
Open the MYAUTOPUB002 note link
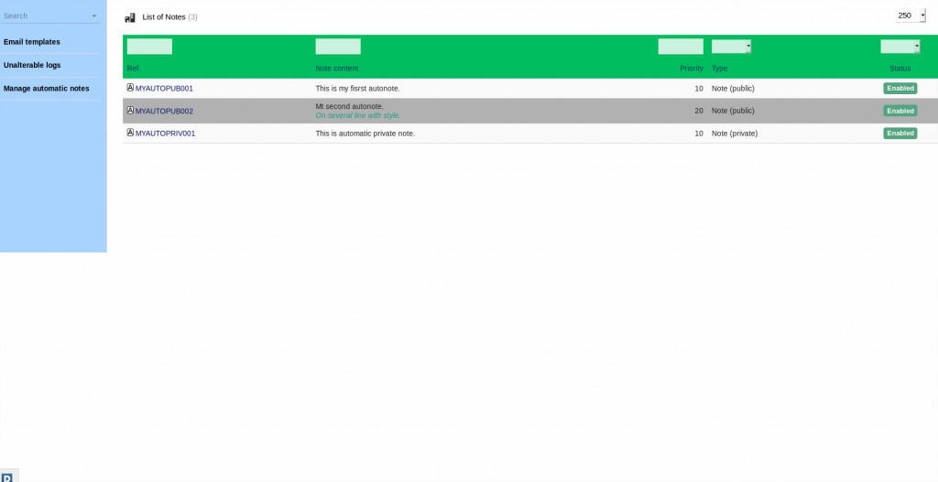(x=164, y=111)
